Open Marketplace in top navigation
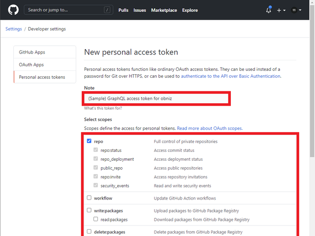 pos(164,10)
